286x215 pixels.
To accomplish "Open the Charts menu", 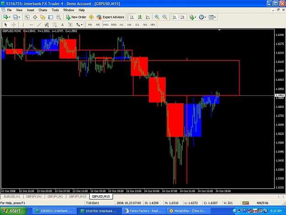I will [x=43, y=10].
